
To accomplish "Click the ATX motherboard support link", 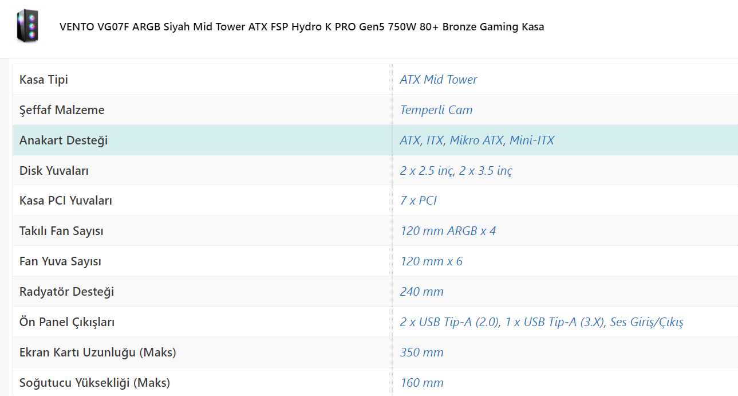I will (409, 140).
